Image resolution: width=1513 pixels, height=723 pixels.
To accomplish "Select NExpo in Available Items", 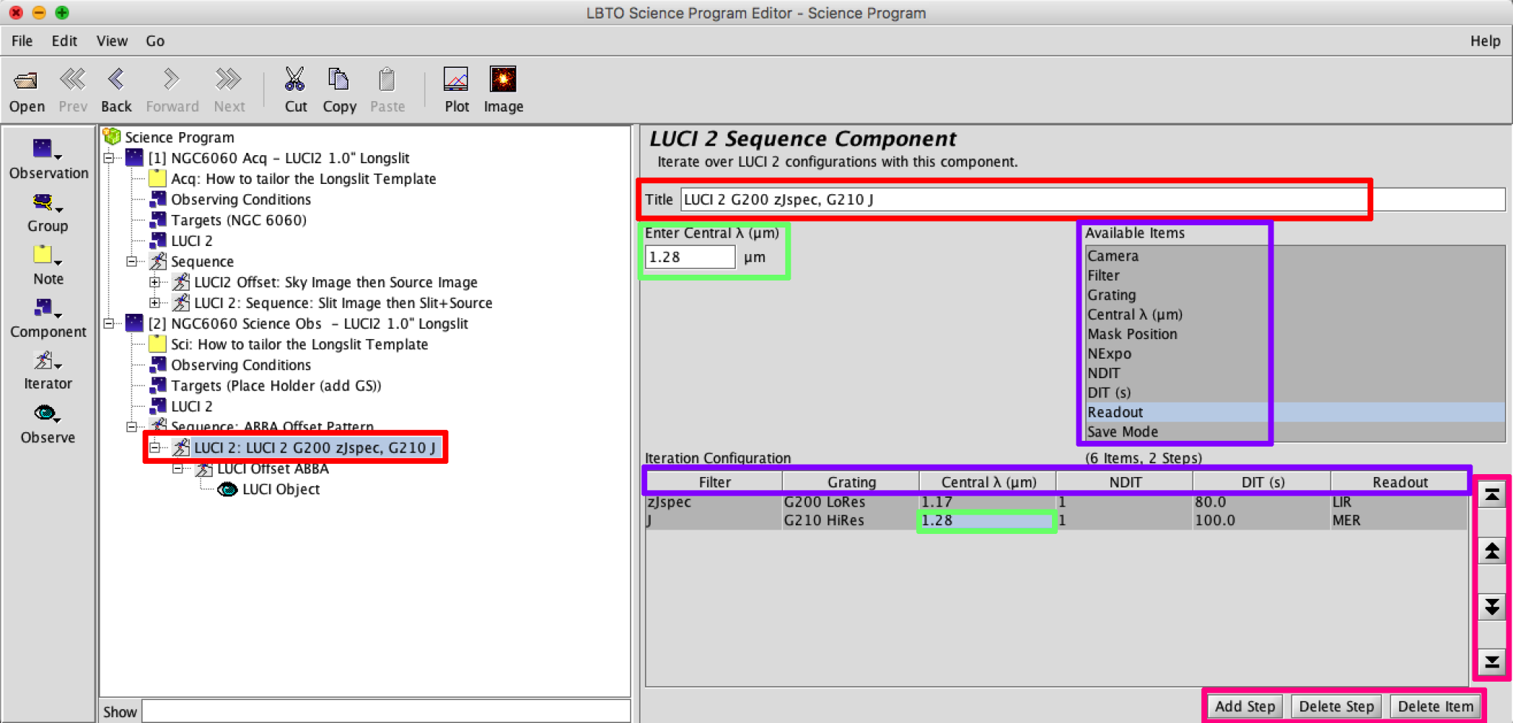I will pos(1295,354).
